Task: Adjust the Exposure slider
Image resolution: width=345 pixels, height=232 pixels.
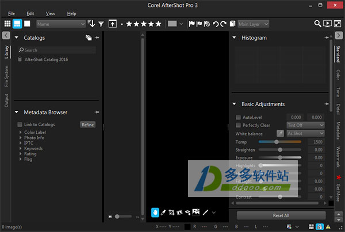Action: tap(280, 157)
